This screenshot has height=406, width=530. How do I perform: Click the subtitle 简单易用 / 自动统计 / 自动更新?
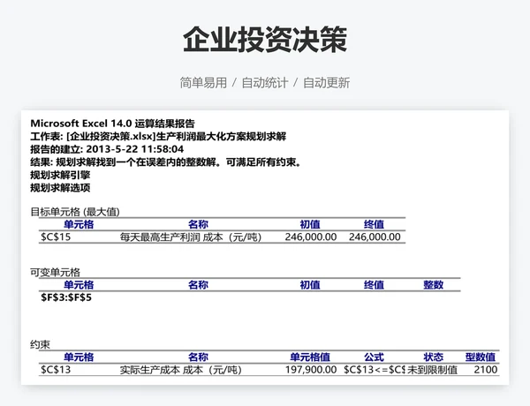tap(265, 83)
